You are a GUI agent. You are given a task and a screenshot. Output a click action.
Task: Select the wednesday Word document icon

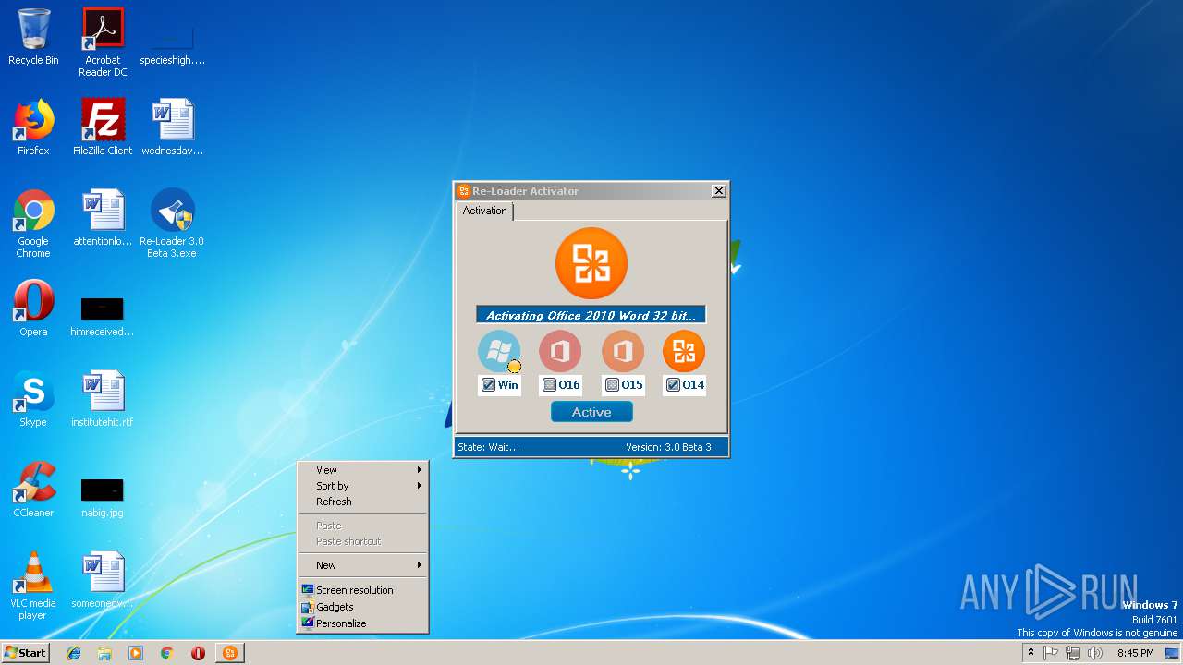coord(172,127)
